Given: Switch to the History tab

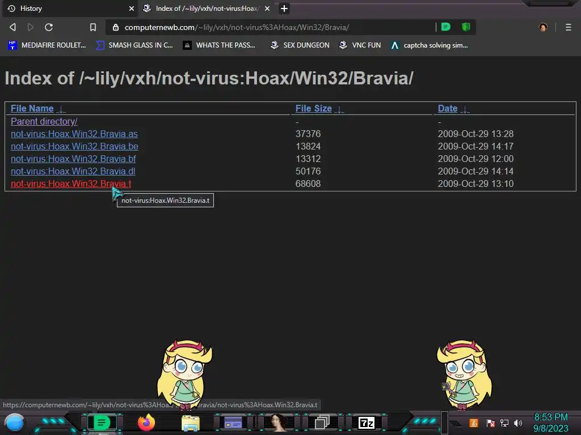Looking at the screenshot, I should coord(70,8).
